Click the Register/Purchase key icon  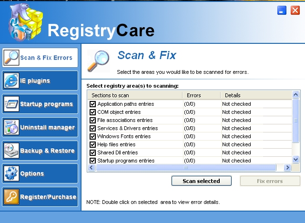[x=11, y=197]
